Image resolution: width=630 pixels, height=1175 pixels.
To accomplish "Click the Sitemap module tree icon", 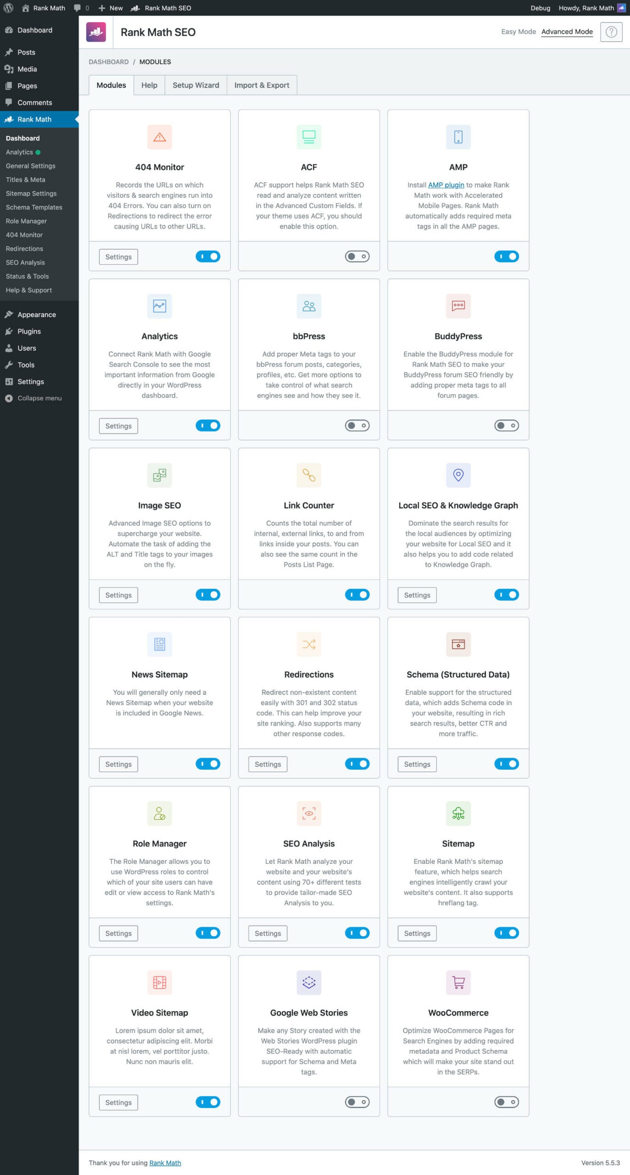I will click(458, 813).
